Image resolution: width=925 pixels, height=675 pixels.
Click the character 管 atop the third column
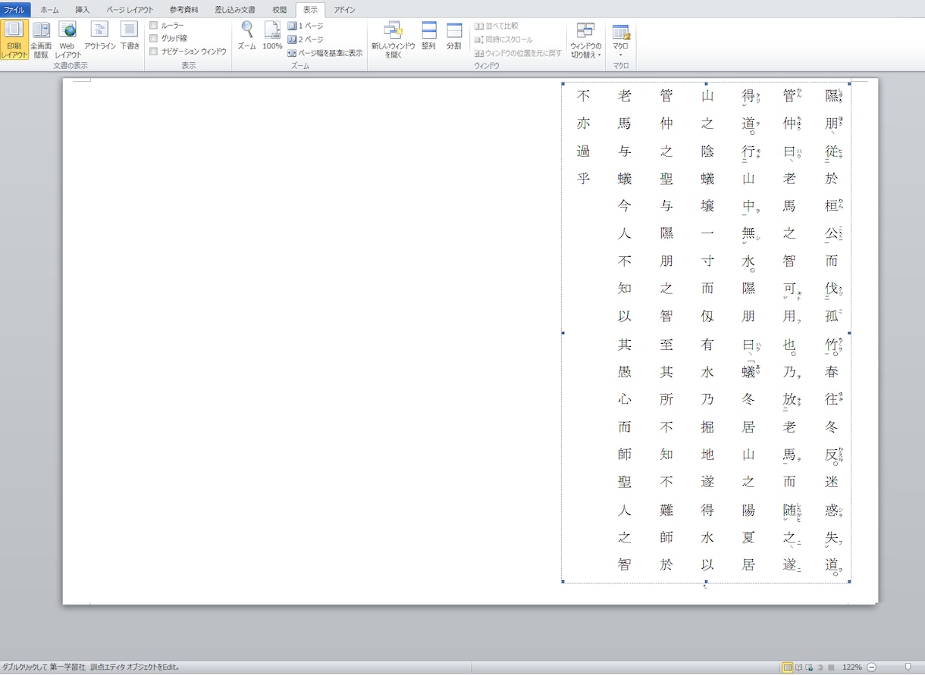666,96
